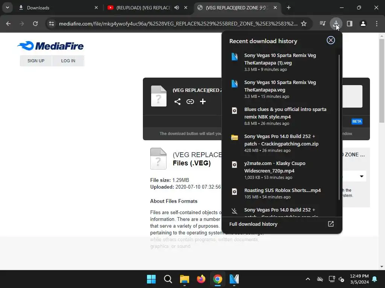Open Sony Vegas Pro 14.0 zip from 26 minutes ago
The height and width of the screenshot is (288, 385).
[x=280, y=143]
